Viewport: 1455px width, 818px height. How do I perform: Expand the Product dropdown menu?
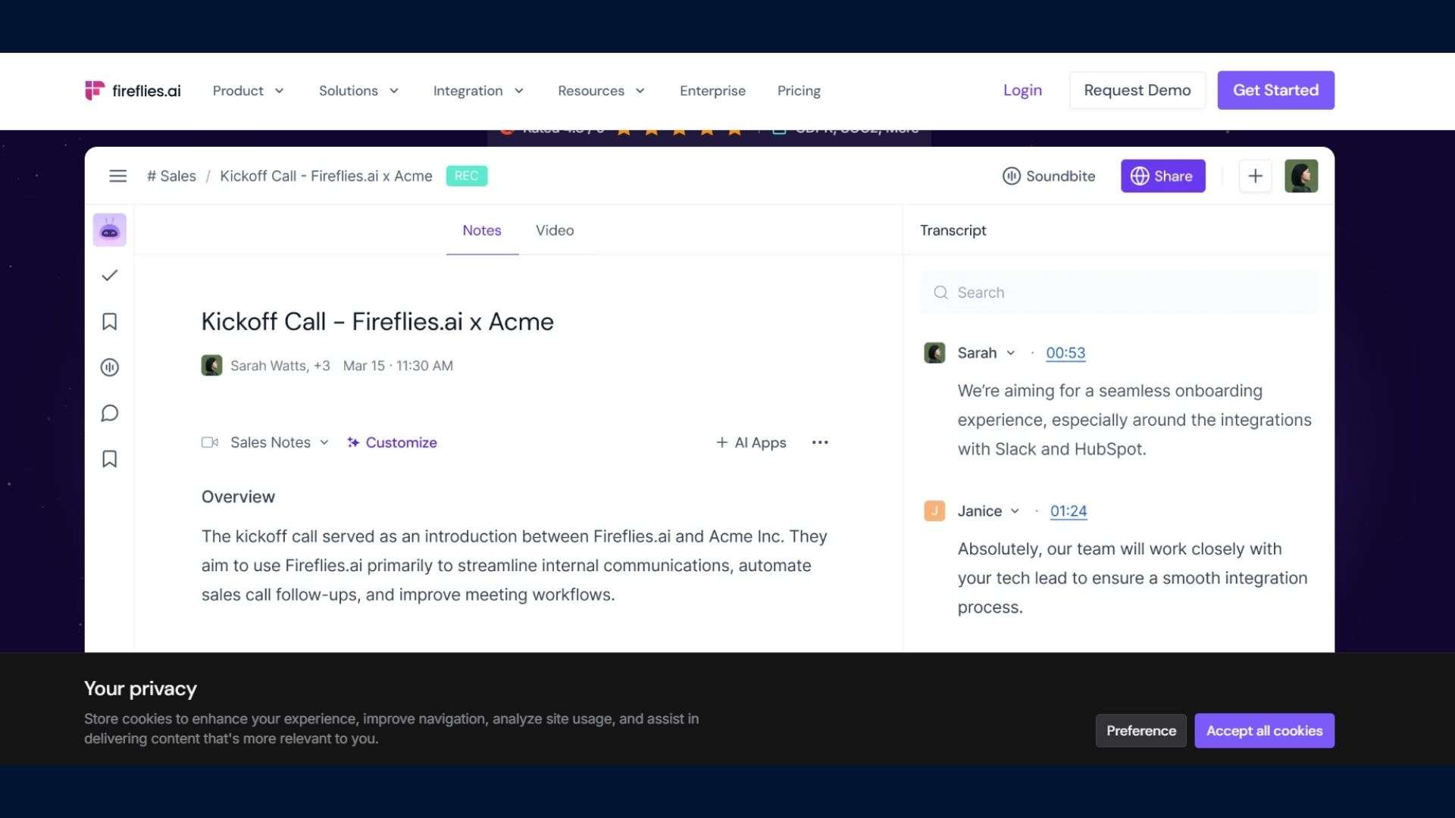[249, 91]
